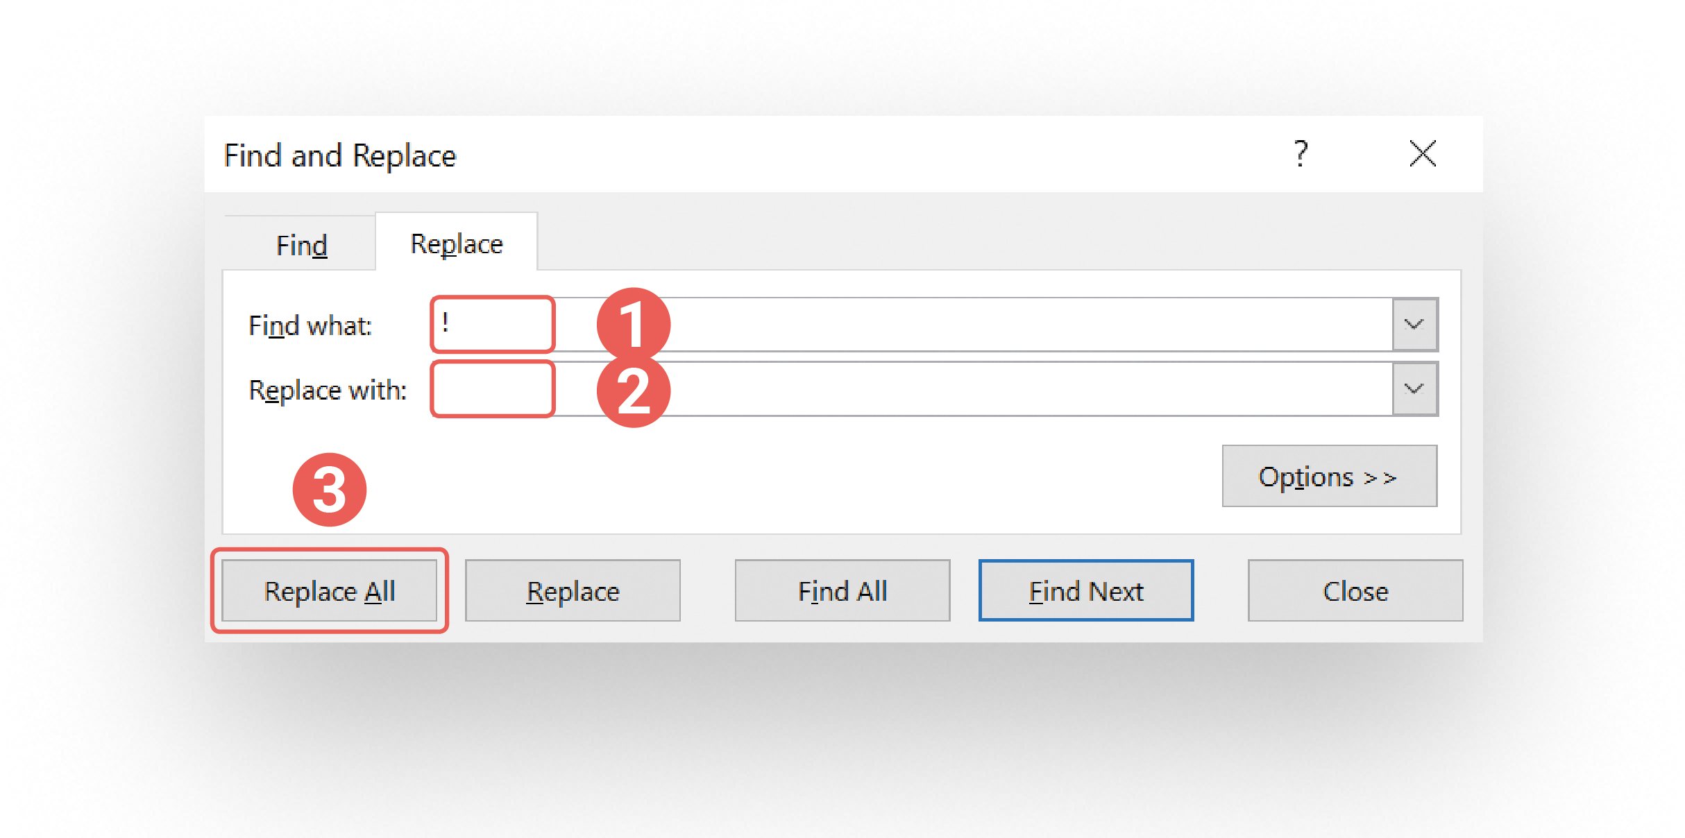Click the single Replace button
Viewport: 1685px width, 838px height.
(x=573, y=591)
